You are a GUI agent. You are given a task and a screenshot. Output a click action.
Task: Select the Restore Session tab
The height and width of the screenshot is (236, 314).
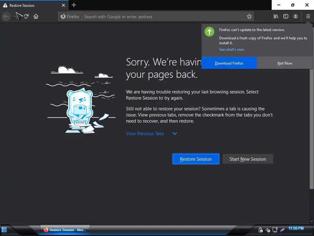coord(34,5)
